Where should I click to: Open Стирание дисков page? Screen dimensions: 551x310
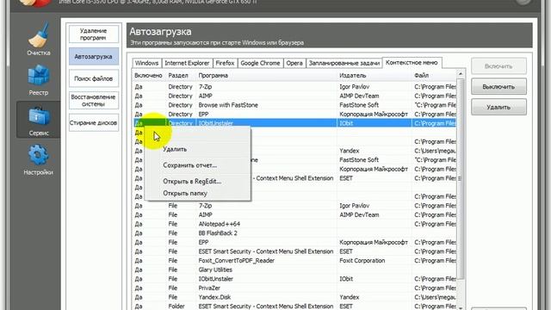coord(94,122)
